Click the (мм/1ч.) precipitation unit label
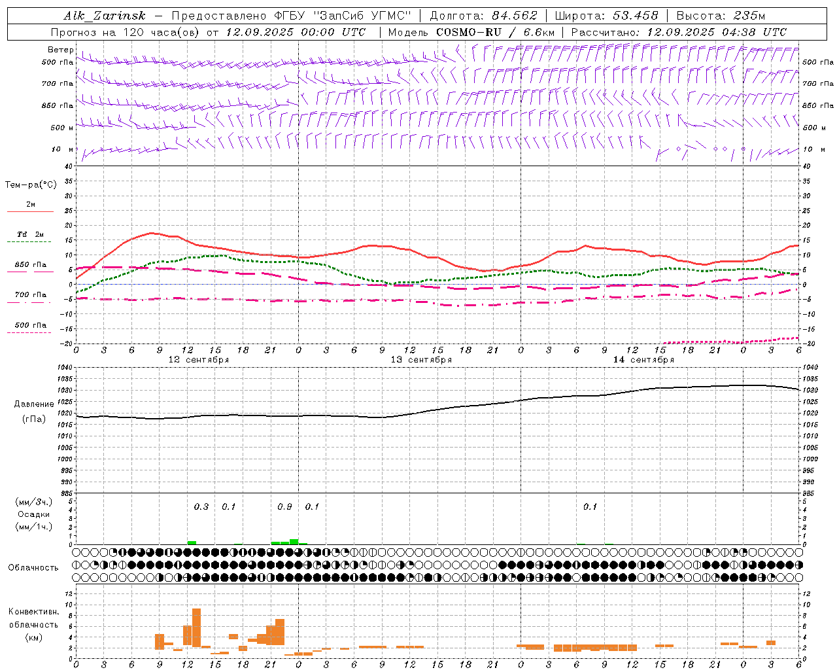The height and width of the screenshot is (670, 837). (33, 527)
